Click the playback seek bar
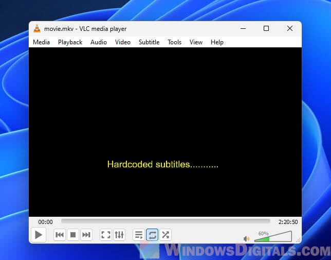 pyautogui.click(x=165, y=221)
